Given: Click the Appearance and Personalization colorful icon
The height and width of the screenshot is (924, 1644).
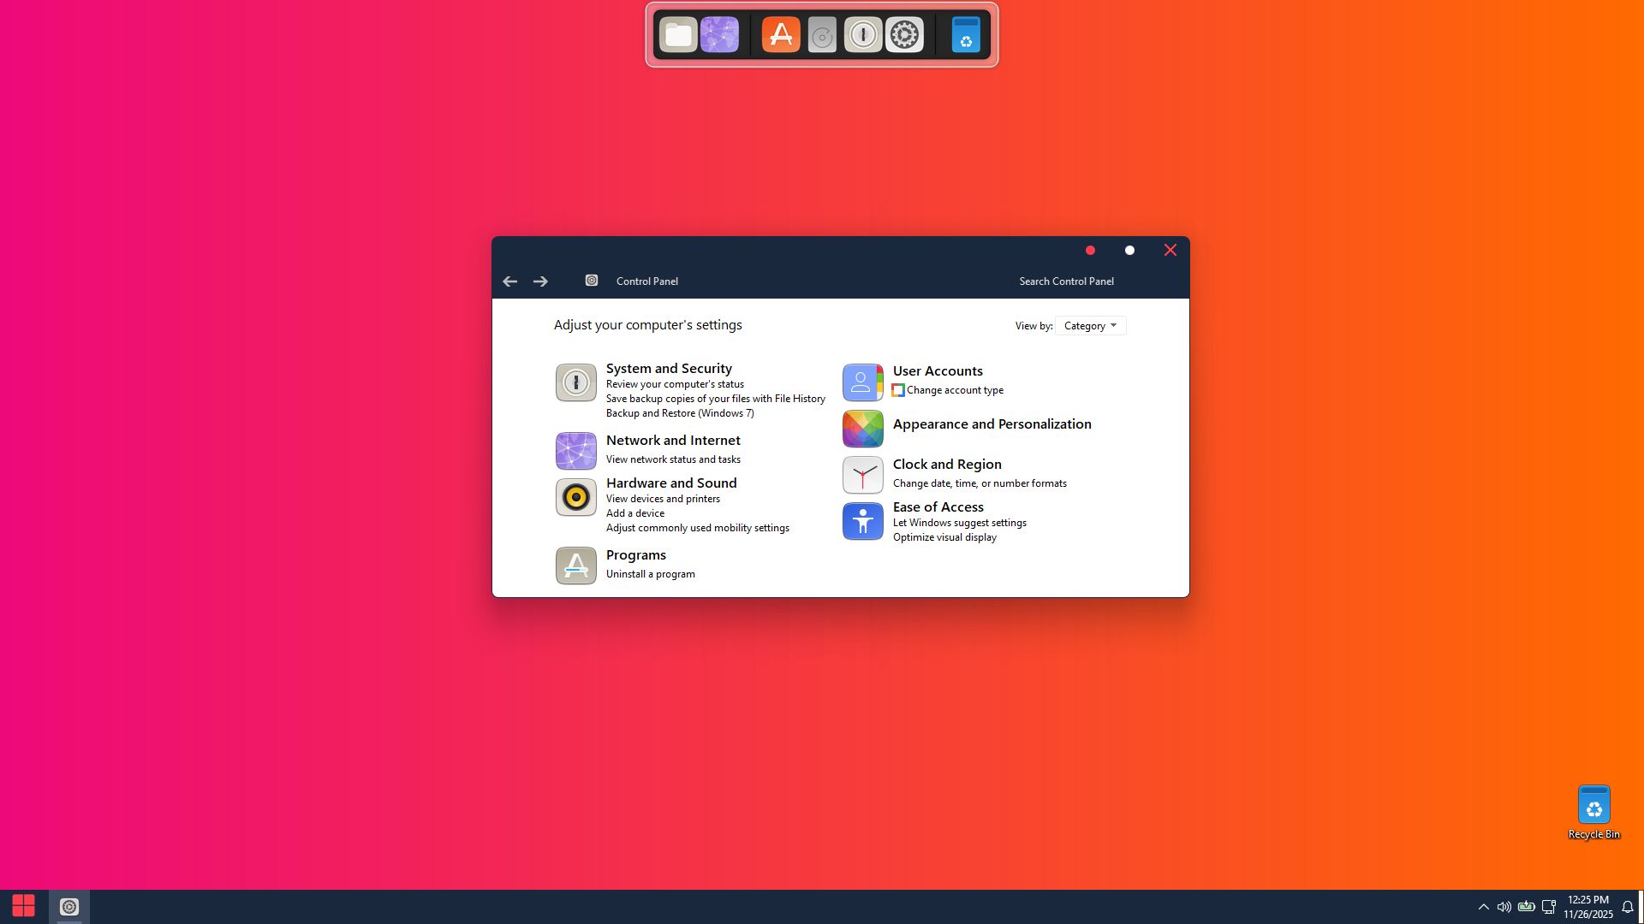Looking at the screenshot, I should (862, 429).
